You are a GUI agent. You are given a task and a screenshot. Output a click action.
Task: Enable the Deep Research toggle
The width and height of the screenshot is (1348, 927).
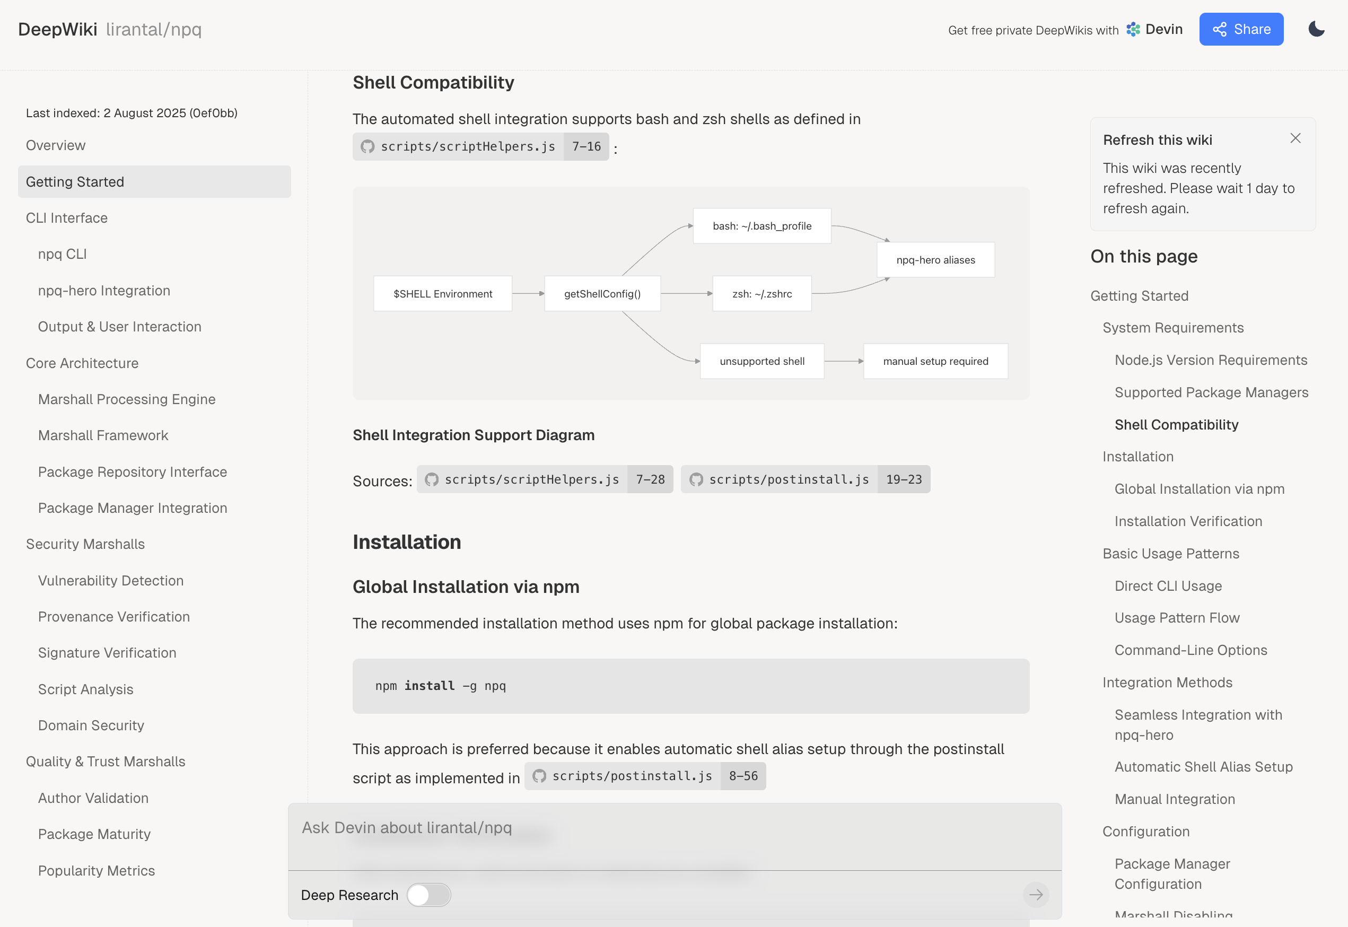[x=428, y=895]
